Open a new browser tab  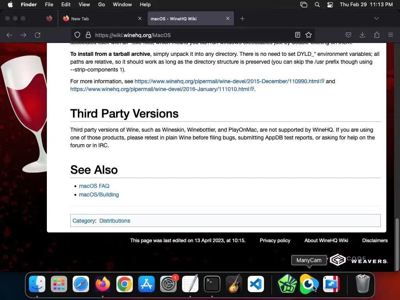242,18
